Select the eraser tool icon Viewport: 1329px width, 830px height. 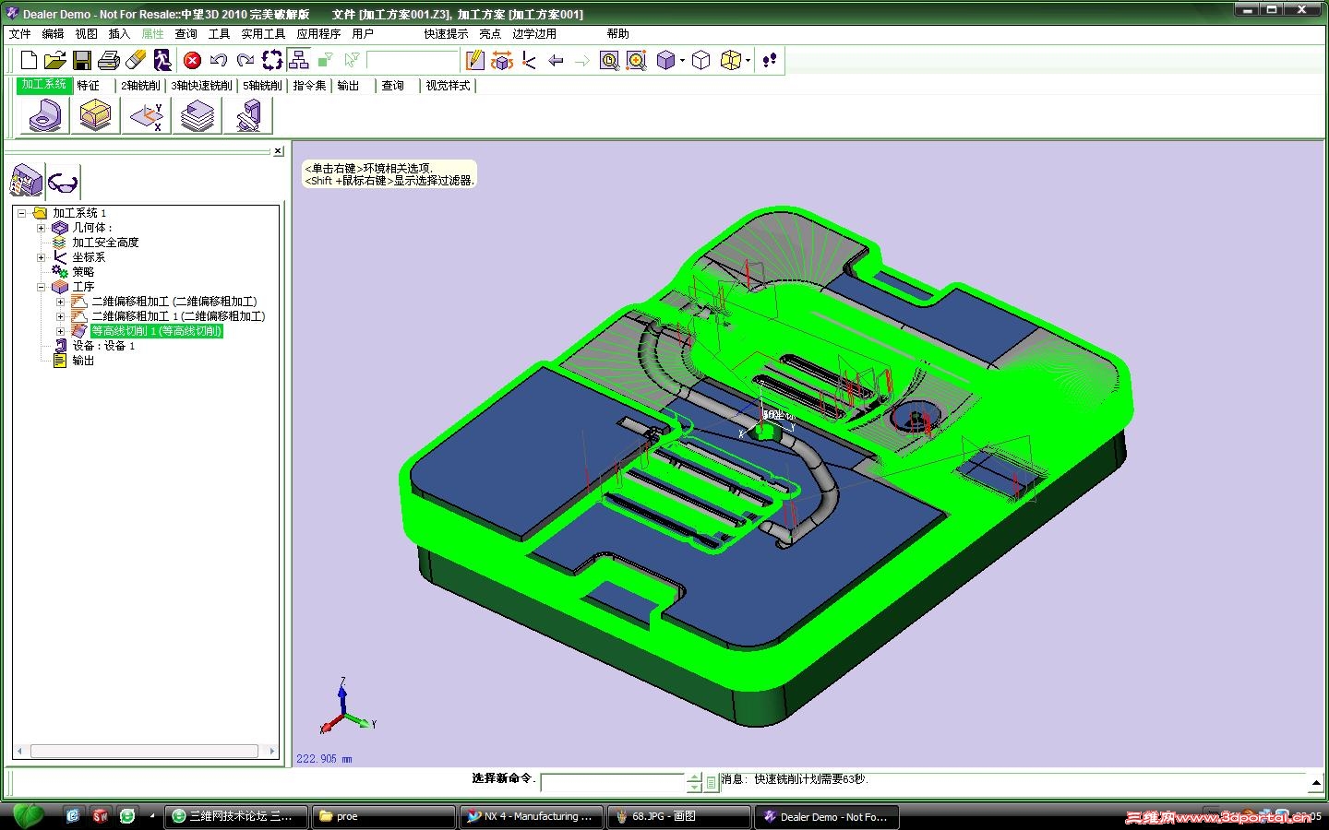136,61
